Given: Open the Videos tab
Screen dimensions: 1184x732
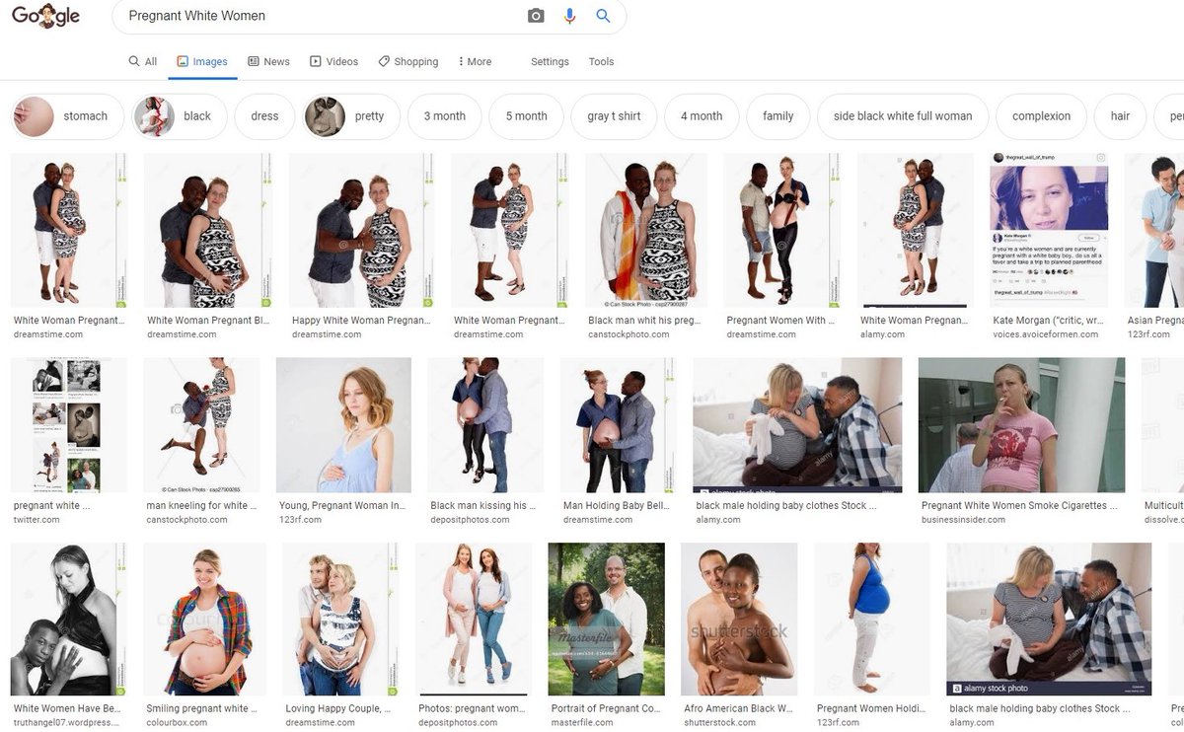Looking at the screenshot, I should (333, 61).
